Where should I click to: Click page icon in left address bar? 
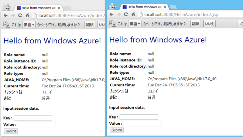point(35,15)
